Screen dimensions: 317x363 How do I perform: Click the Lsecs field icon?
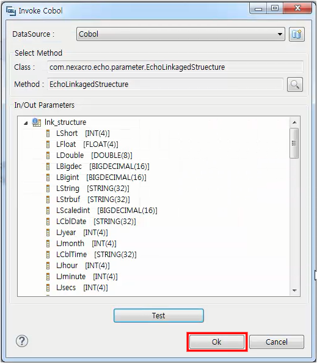coord(48,288)
